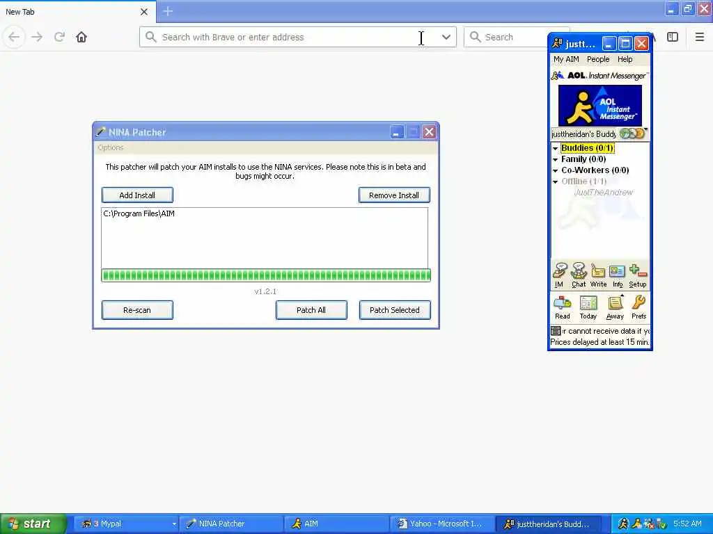Image resolution: width=713 pixels, height=534 pixels.
Task: Select offline buddy JustTheAndrew
Action: [x=604, y=193]
